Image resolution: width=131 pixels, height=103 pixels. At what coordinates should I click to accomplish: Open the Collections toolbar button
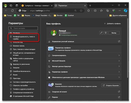click(108, 11)
